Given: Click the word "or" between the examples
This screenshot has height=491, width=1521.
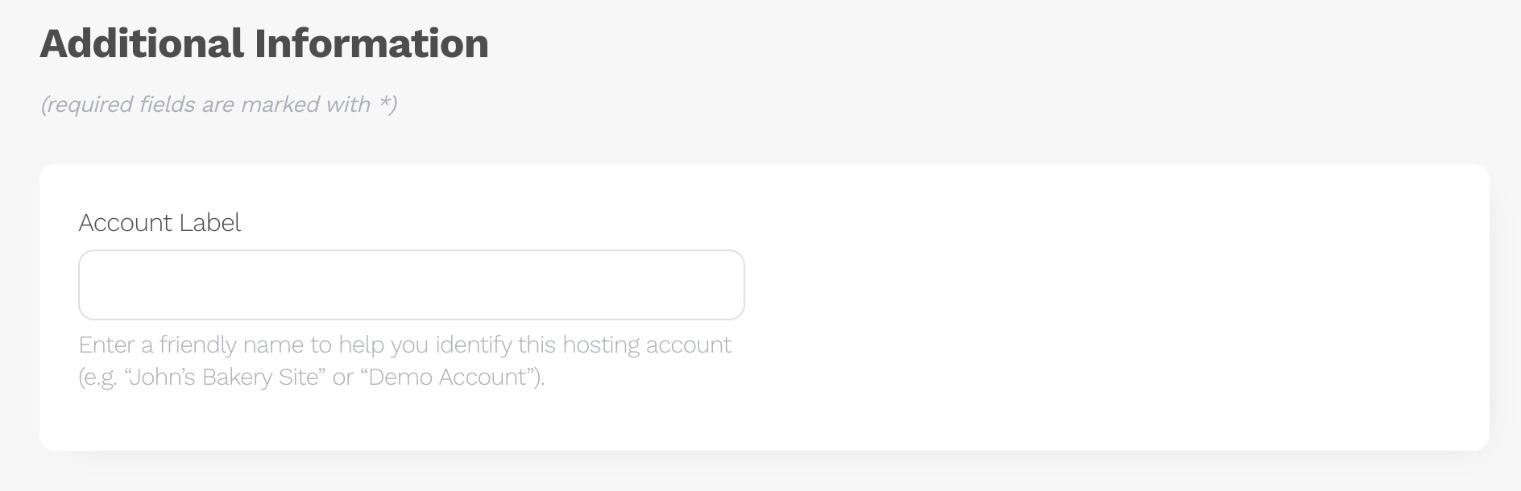Looking at the screenshot, I should click(343, 378).
